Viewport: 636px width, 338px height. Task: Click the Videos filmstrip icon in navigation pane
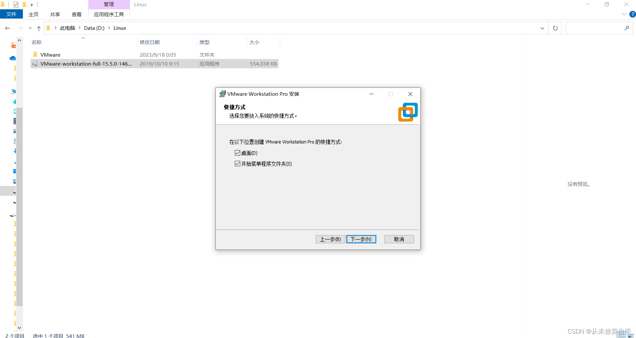[x=15, y=121]
